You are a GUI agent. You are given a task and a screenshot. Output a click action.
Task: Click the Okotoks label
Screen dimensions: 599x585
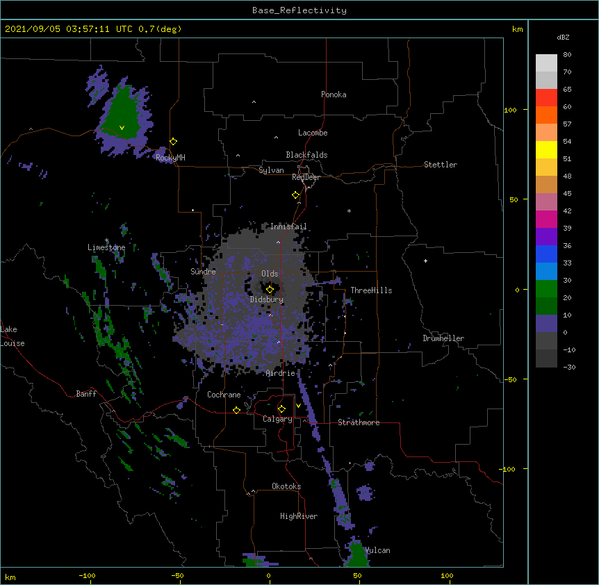(x=286, y=486)
